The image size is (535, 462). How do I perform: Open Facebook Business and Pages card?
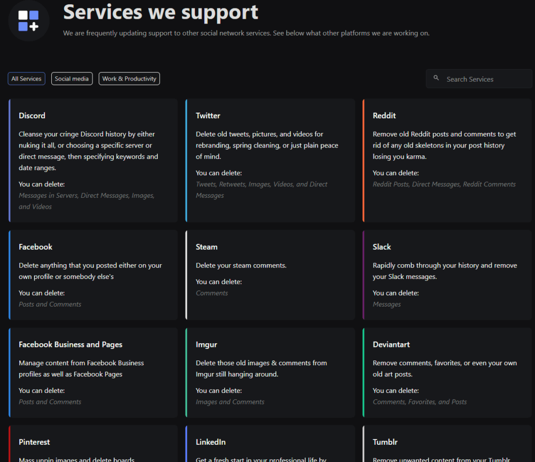[x=93, y=373]
